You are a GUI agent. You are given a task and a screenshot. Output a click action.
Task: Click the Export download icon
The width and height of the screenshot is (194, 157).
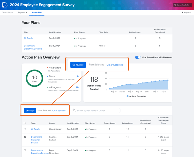click(182, 13)
